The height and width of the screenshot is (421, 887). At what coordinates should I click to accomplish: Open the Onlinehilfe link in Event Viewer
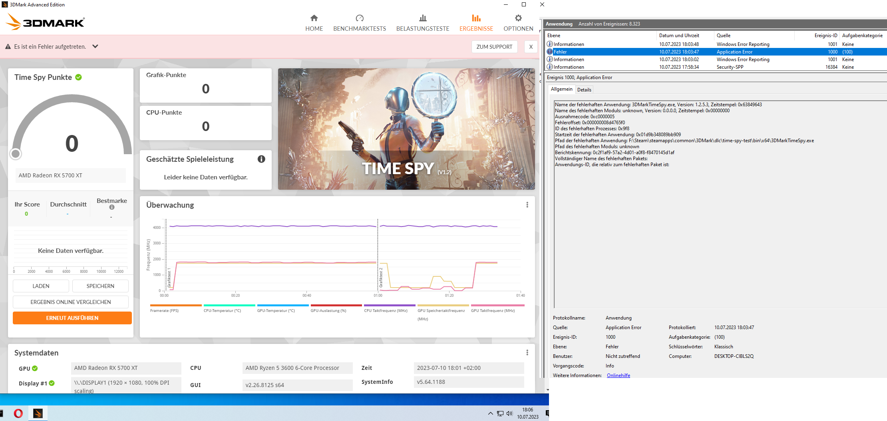pos(618,375)
